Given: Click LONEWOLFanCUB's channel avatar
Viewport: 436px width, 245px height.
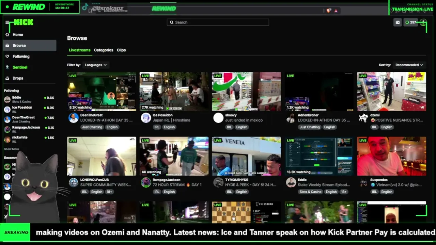Looking at the screenshot, I should 73,182.
